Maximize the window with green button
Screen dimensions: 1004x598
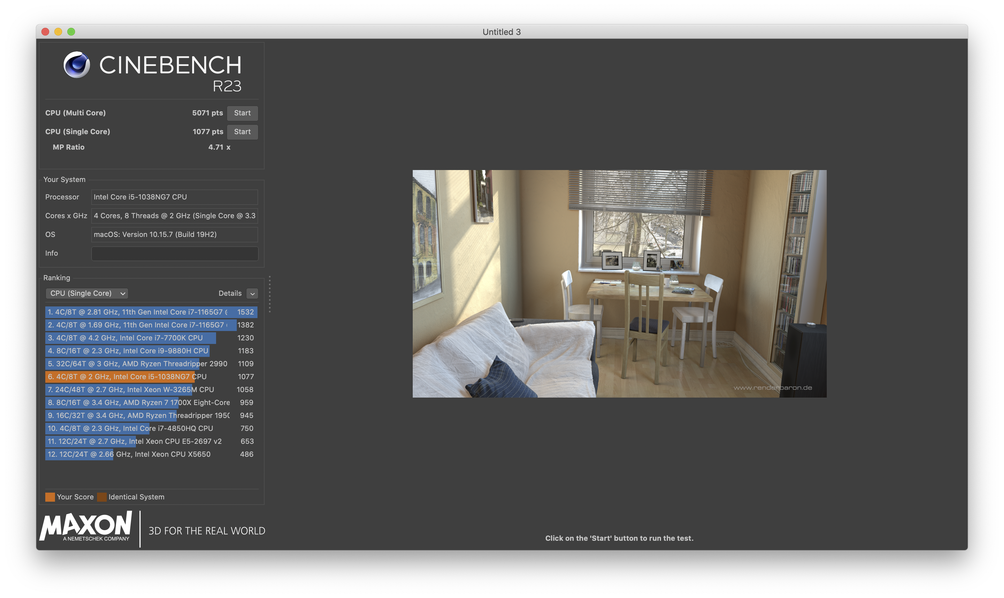coord(71,32)
